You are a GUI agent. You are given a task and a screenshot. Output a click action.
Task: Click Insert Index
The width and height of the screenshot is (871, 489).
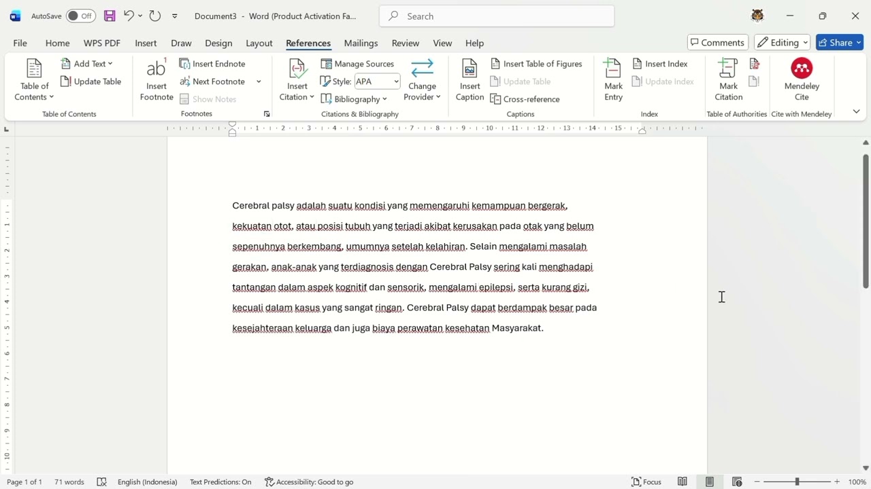659,63
